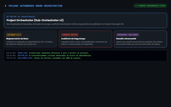This screenshot has height=107, width=171.
Task: Click the orange lightning bolt logo icon
Action: click(x=6, y=6)
